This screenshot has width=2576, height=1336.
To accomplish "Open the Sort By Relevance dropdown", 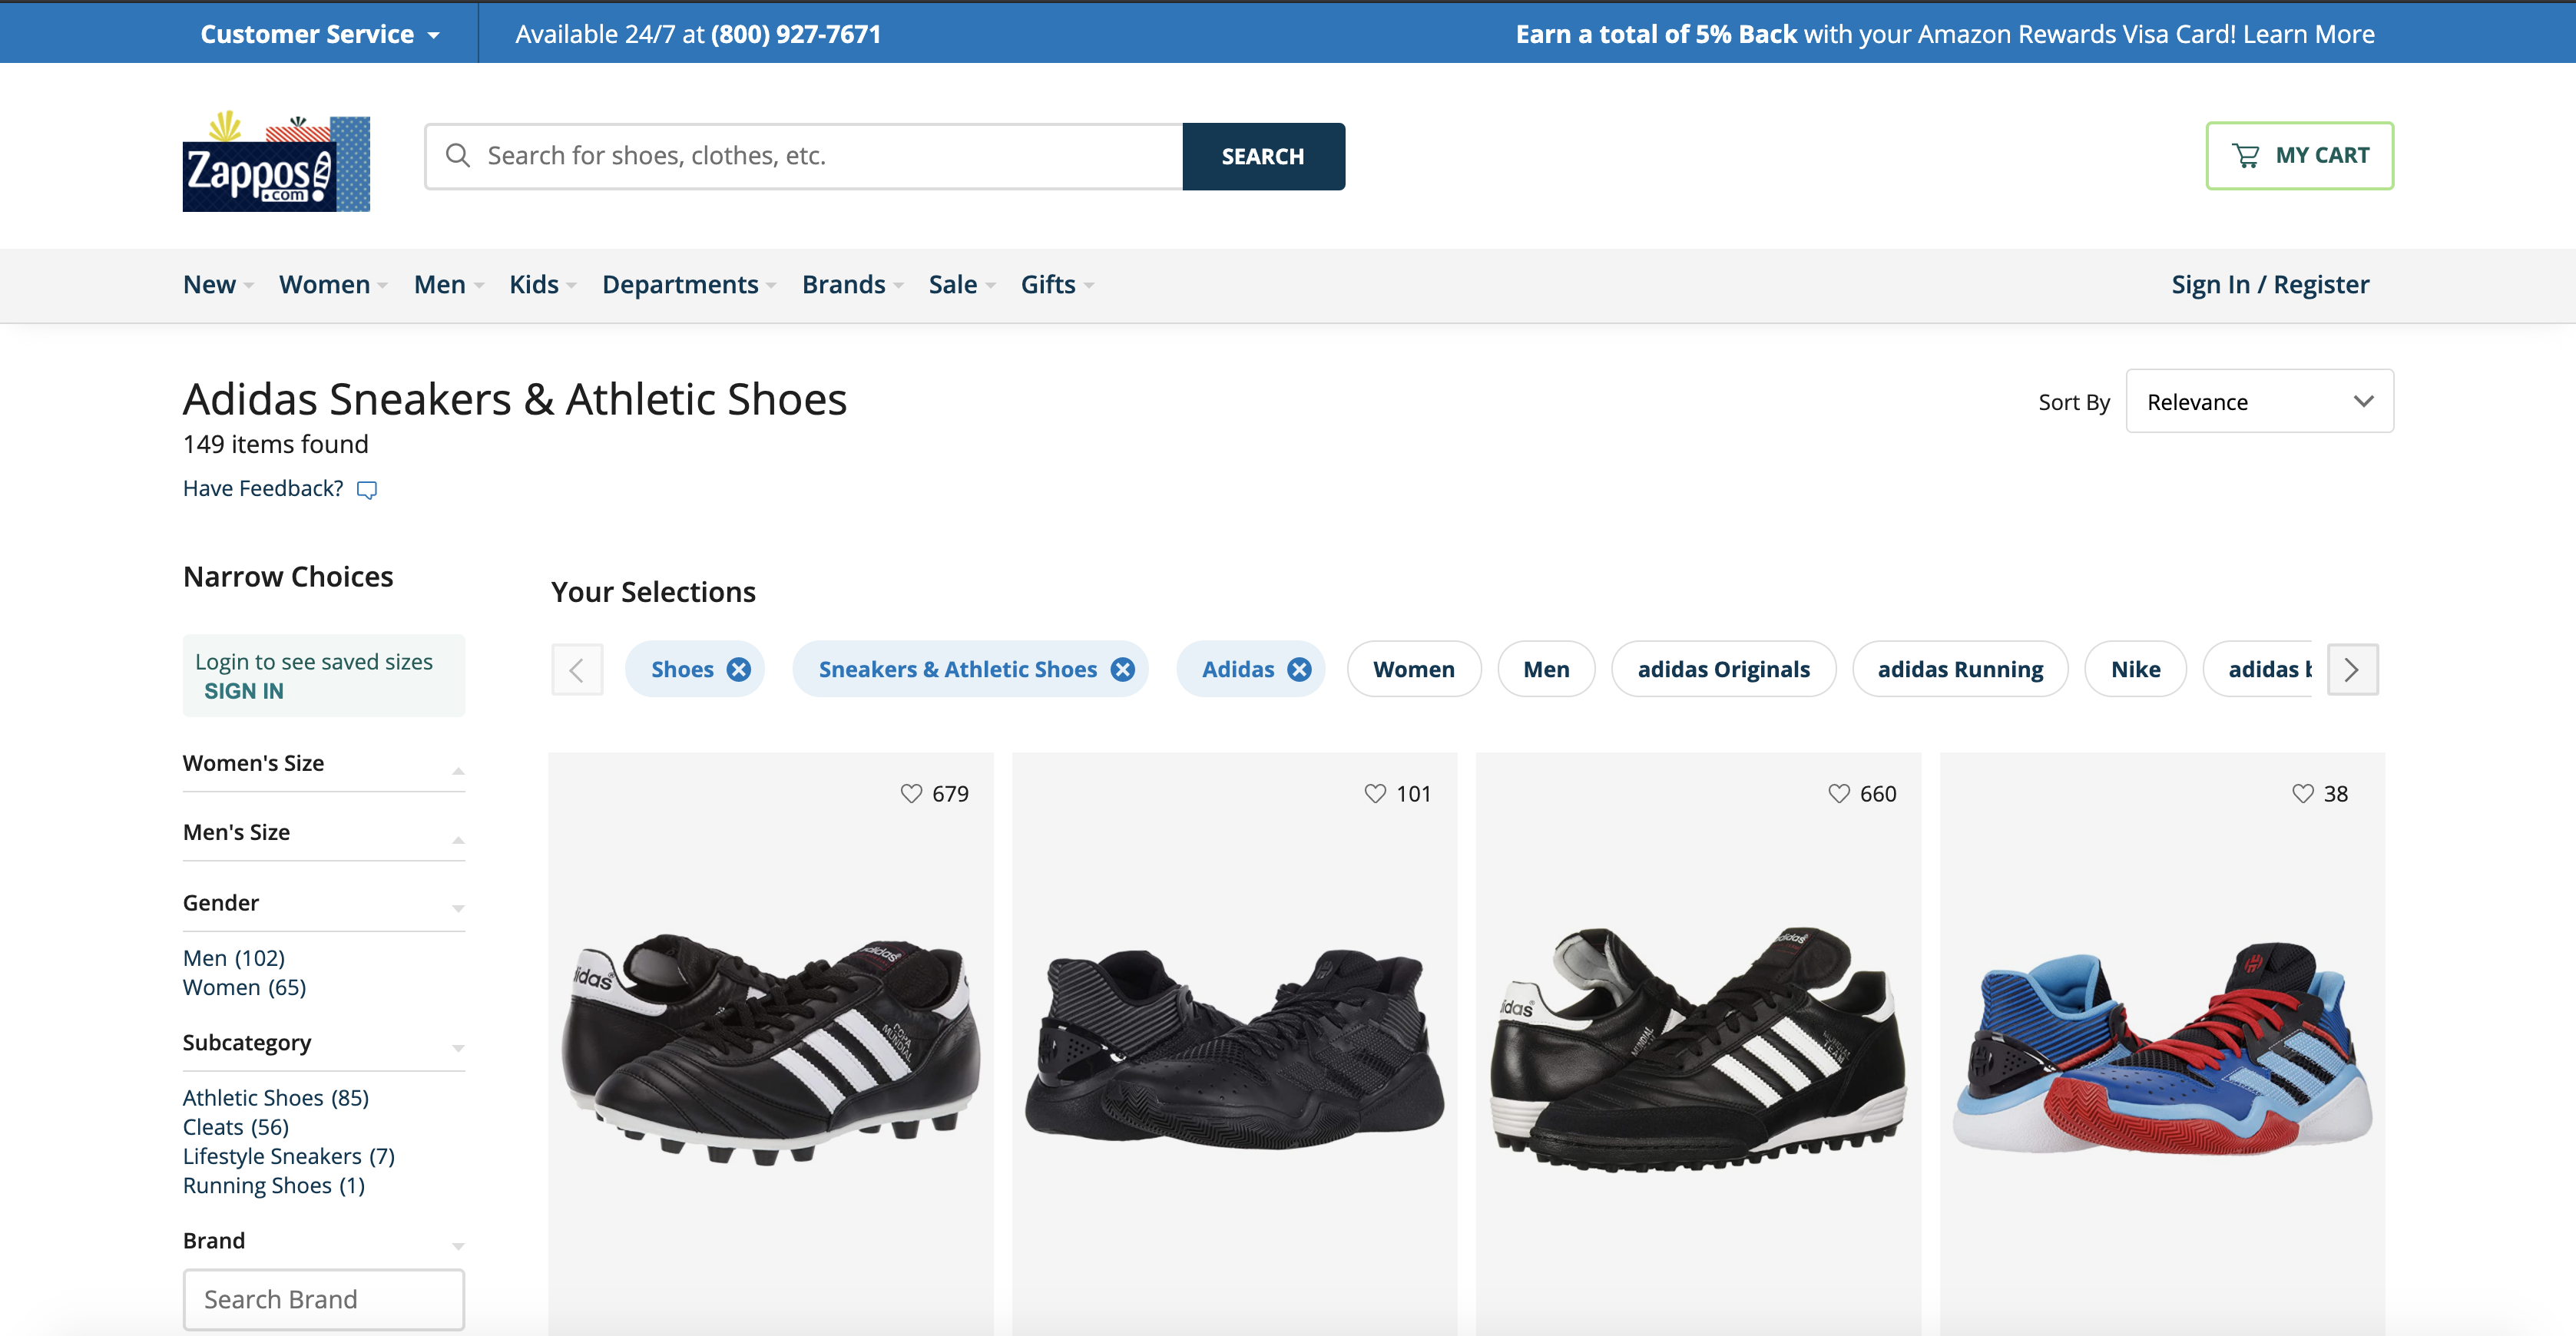I will [x=2259, y=401].
